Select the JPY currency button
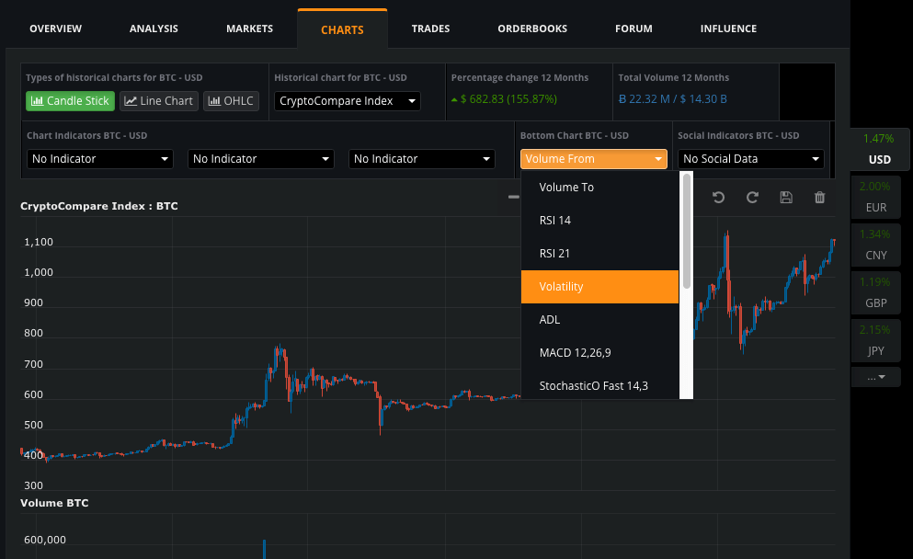 click(x=880, y=339)
